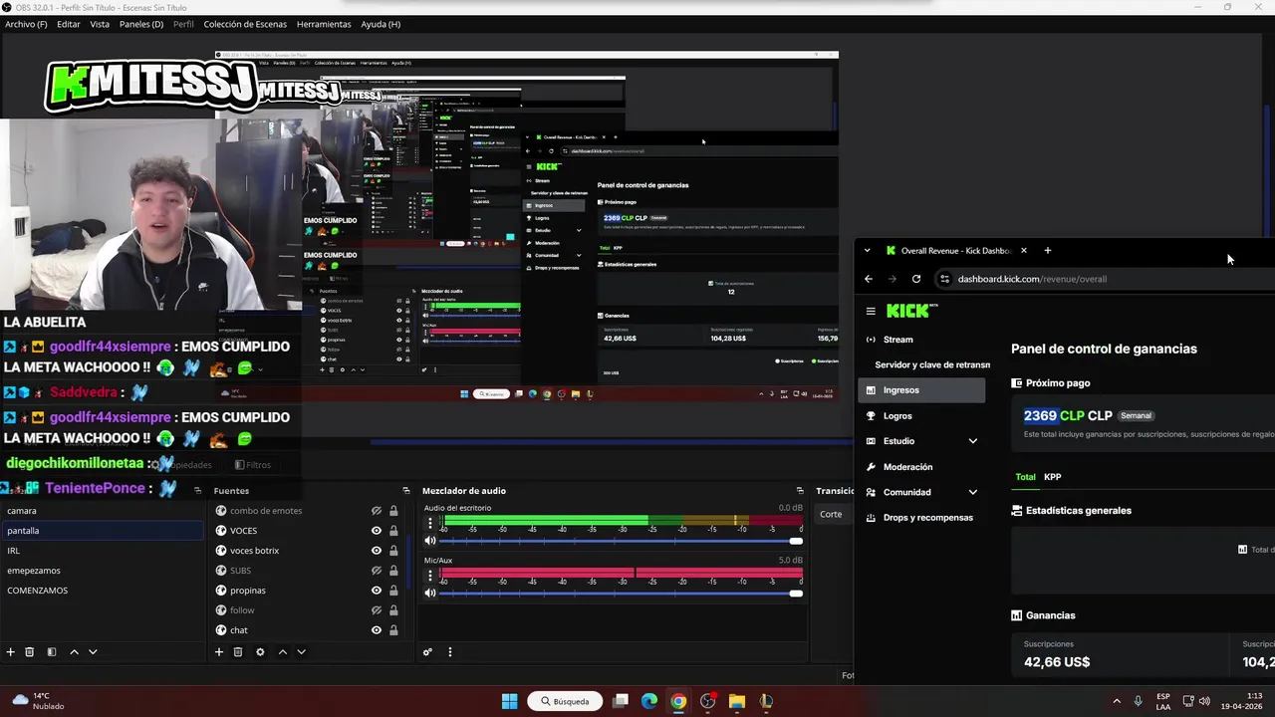The image size is (1275, 717).
Task: Move scene up arrow in Scenes toolbar
Action: pyautogui.click(x=74, y=652)
